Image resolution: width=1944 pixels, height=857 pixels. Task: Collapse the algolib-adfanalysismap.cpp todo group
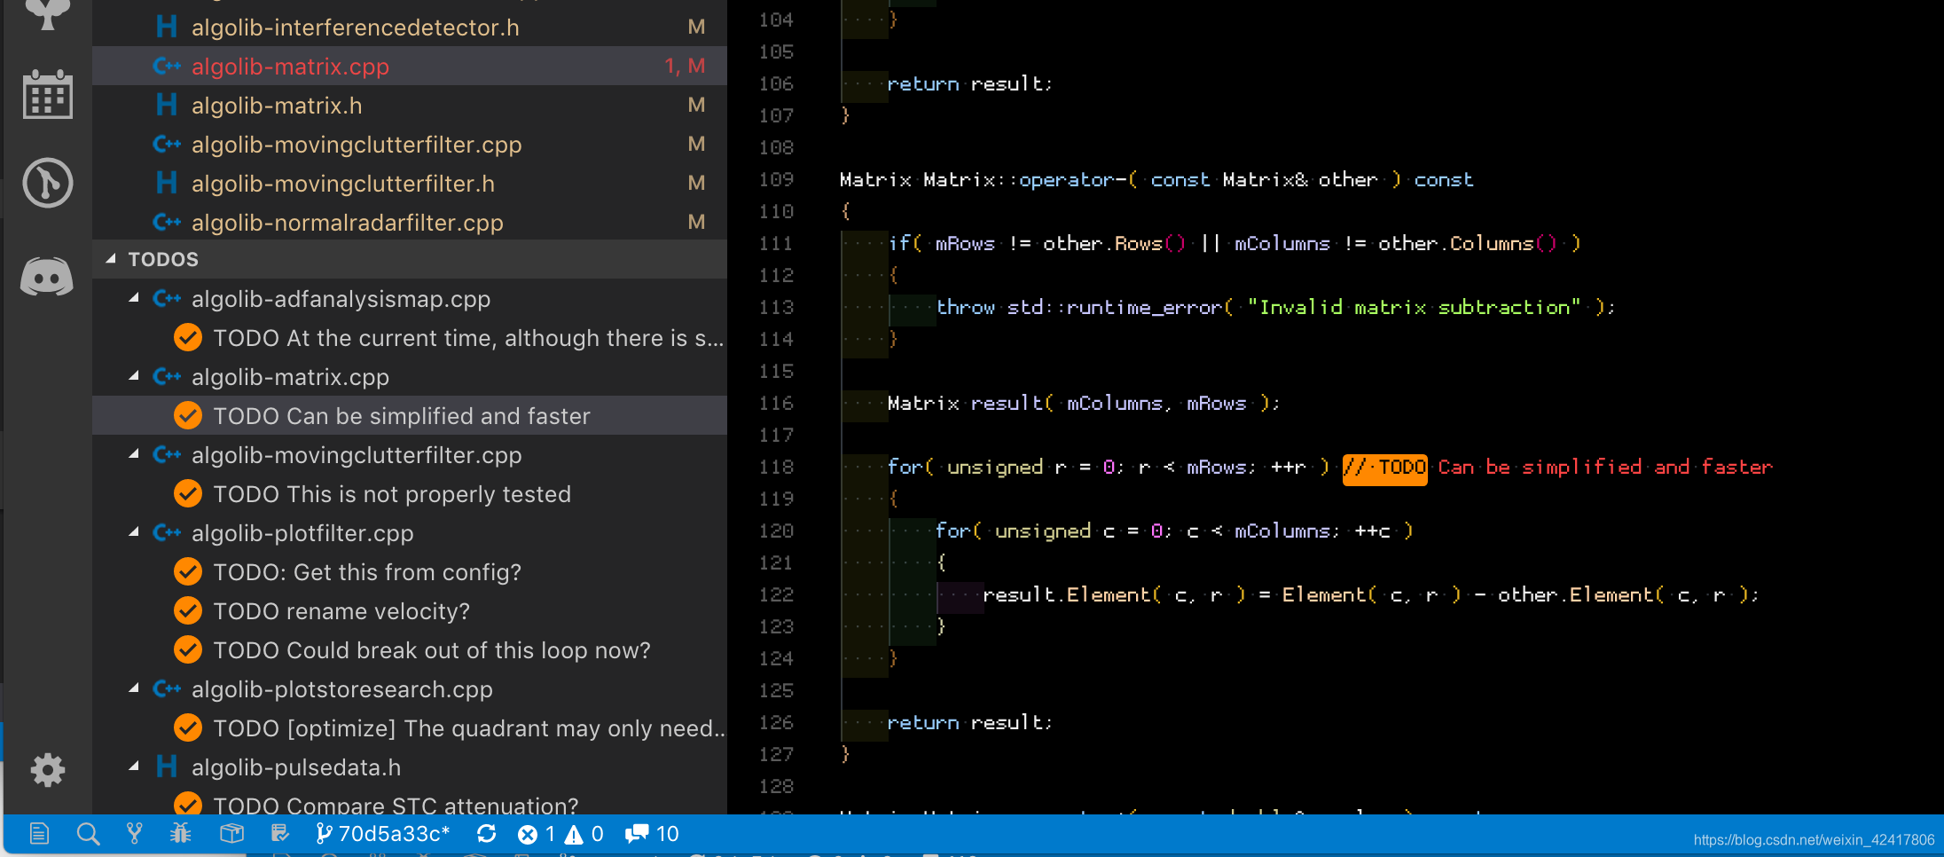pos(134,298)
